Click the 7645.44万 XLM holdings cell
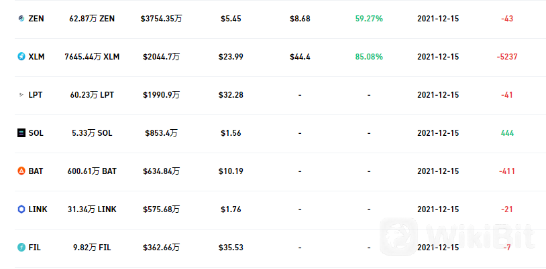 [x=92, y=57]
